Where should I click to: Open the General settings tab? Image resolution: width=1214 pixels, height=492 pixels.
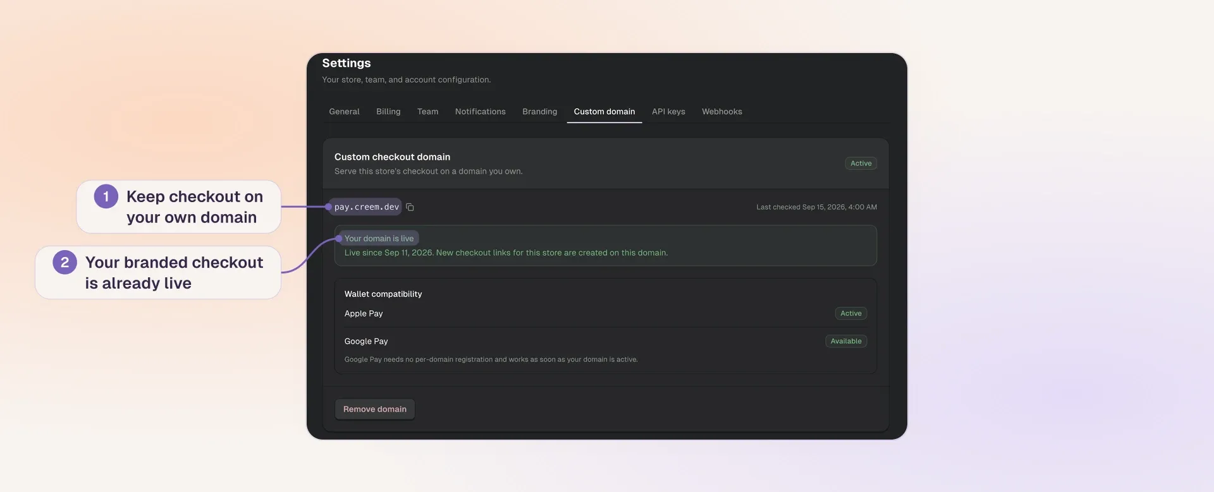click(344, 112)
